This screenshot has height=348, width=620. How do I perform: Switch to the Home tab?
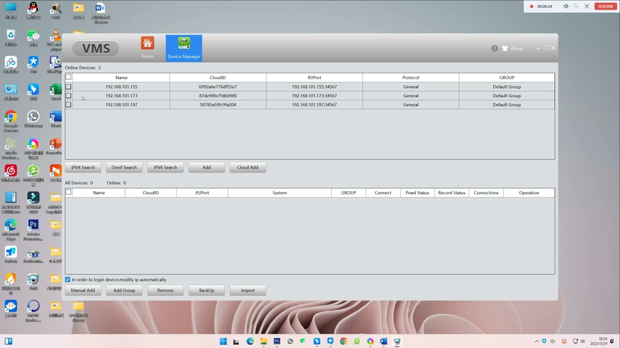[147, 48]
